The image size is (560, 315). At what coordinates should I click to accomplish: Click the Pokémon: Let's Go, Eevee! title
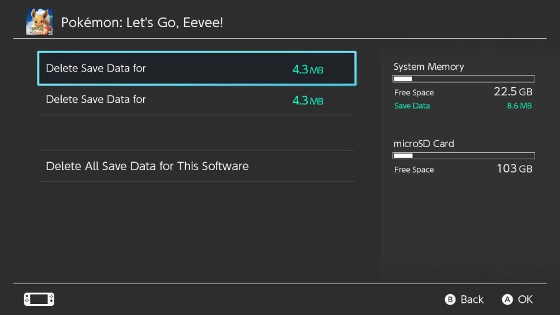(x=142, y=22)
